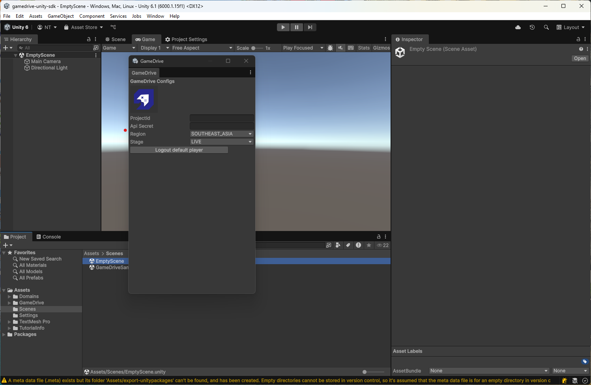Viewport: 591px width, 385px height.
Task: Switch to the Console tab
Action: tap(49, 237)
